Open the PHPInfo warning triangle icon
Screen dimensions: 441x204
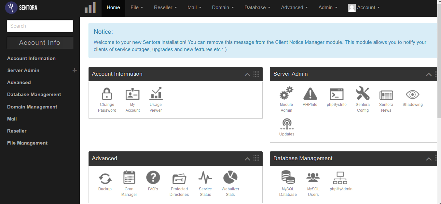click(x=310, y=94)
